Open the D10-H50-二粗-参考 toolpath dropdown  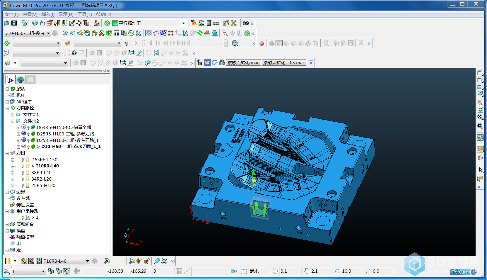tap(48, 33)
